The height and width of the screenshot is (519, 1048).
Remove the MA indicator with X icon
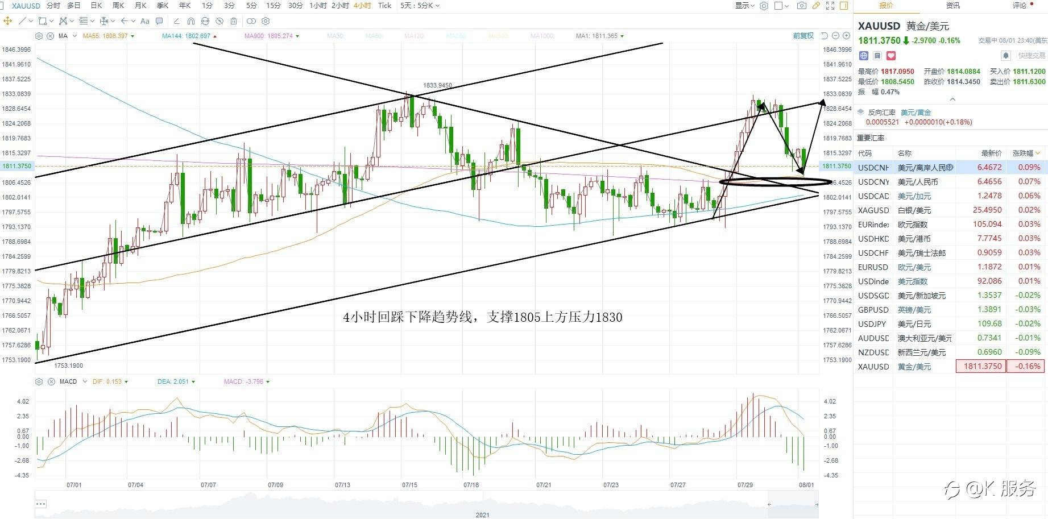50,36
